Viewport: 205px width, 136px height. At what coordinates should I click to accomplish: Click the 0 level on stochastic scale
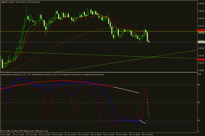click(199, 131)
